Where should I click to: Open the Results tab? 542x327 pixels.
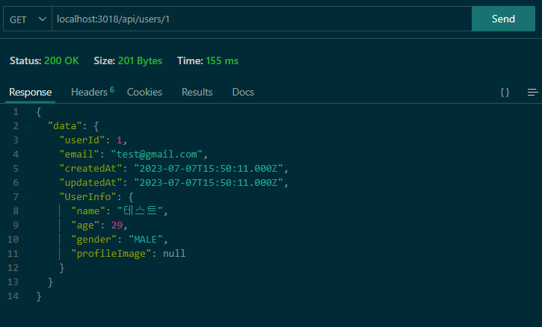(x=197, y=92)
